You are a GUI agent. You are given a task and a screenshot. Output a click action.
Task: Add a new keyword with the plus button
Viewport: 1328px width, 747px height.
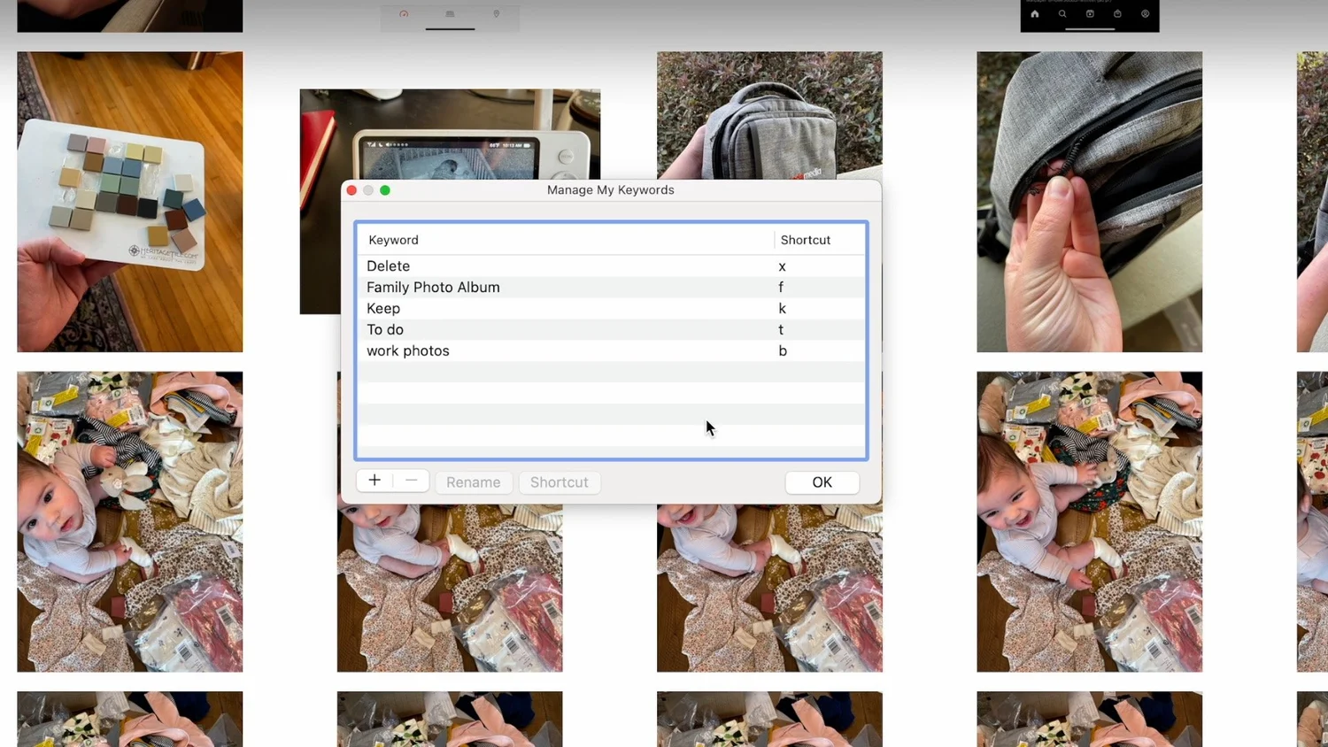374,481
